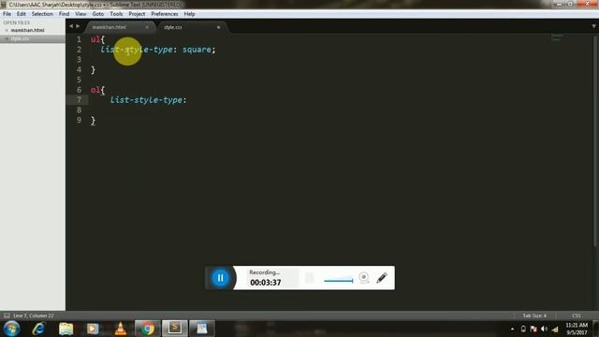The height and width of the screenshot is (337, 599).
Task: Open the tab list dropdown arrow
Action: 593,26
